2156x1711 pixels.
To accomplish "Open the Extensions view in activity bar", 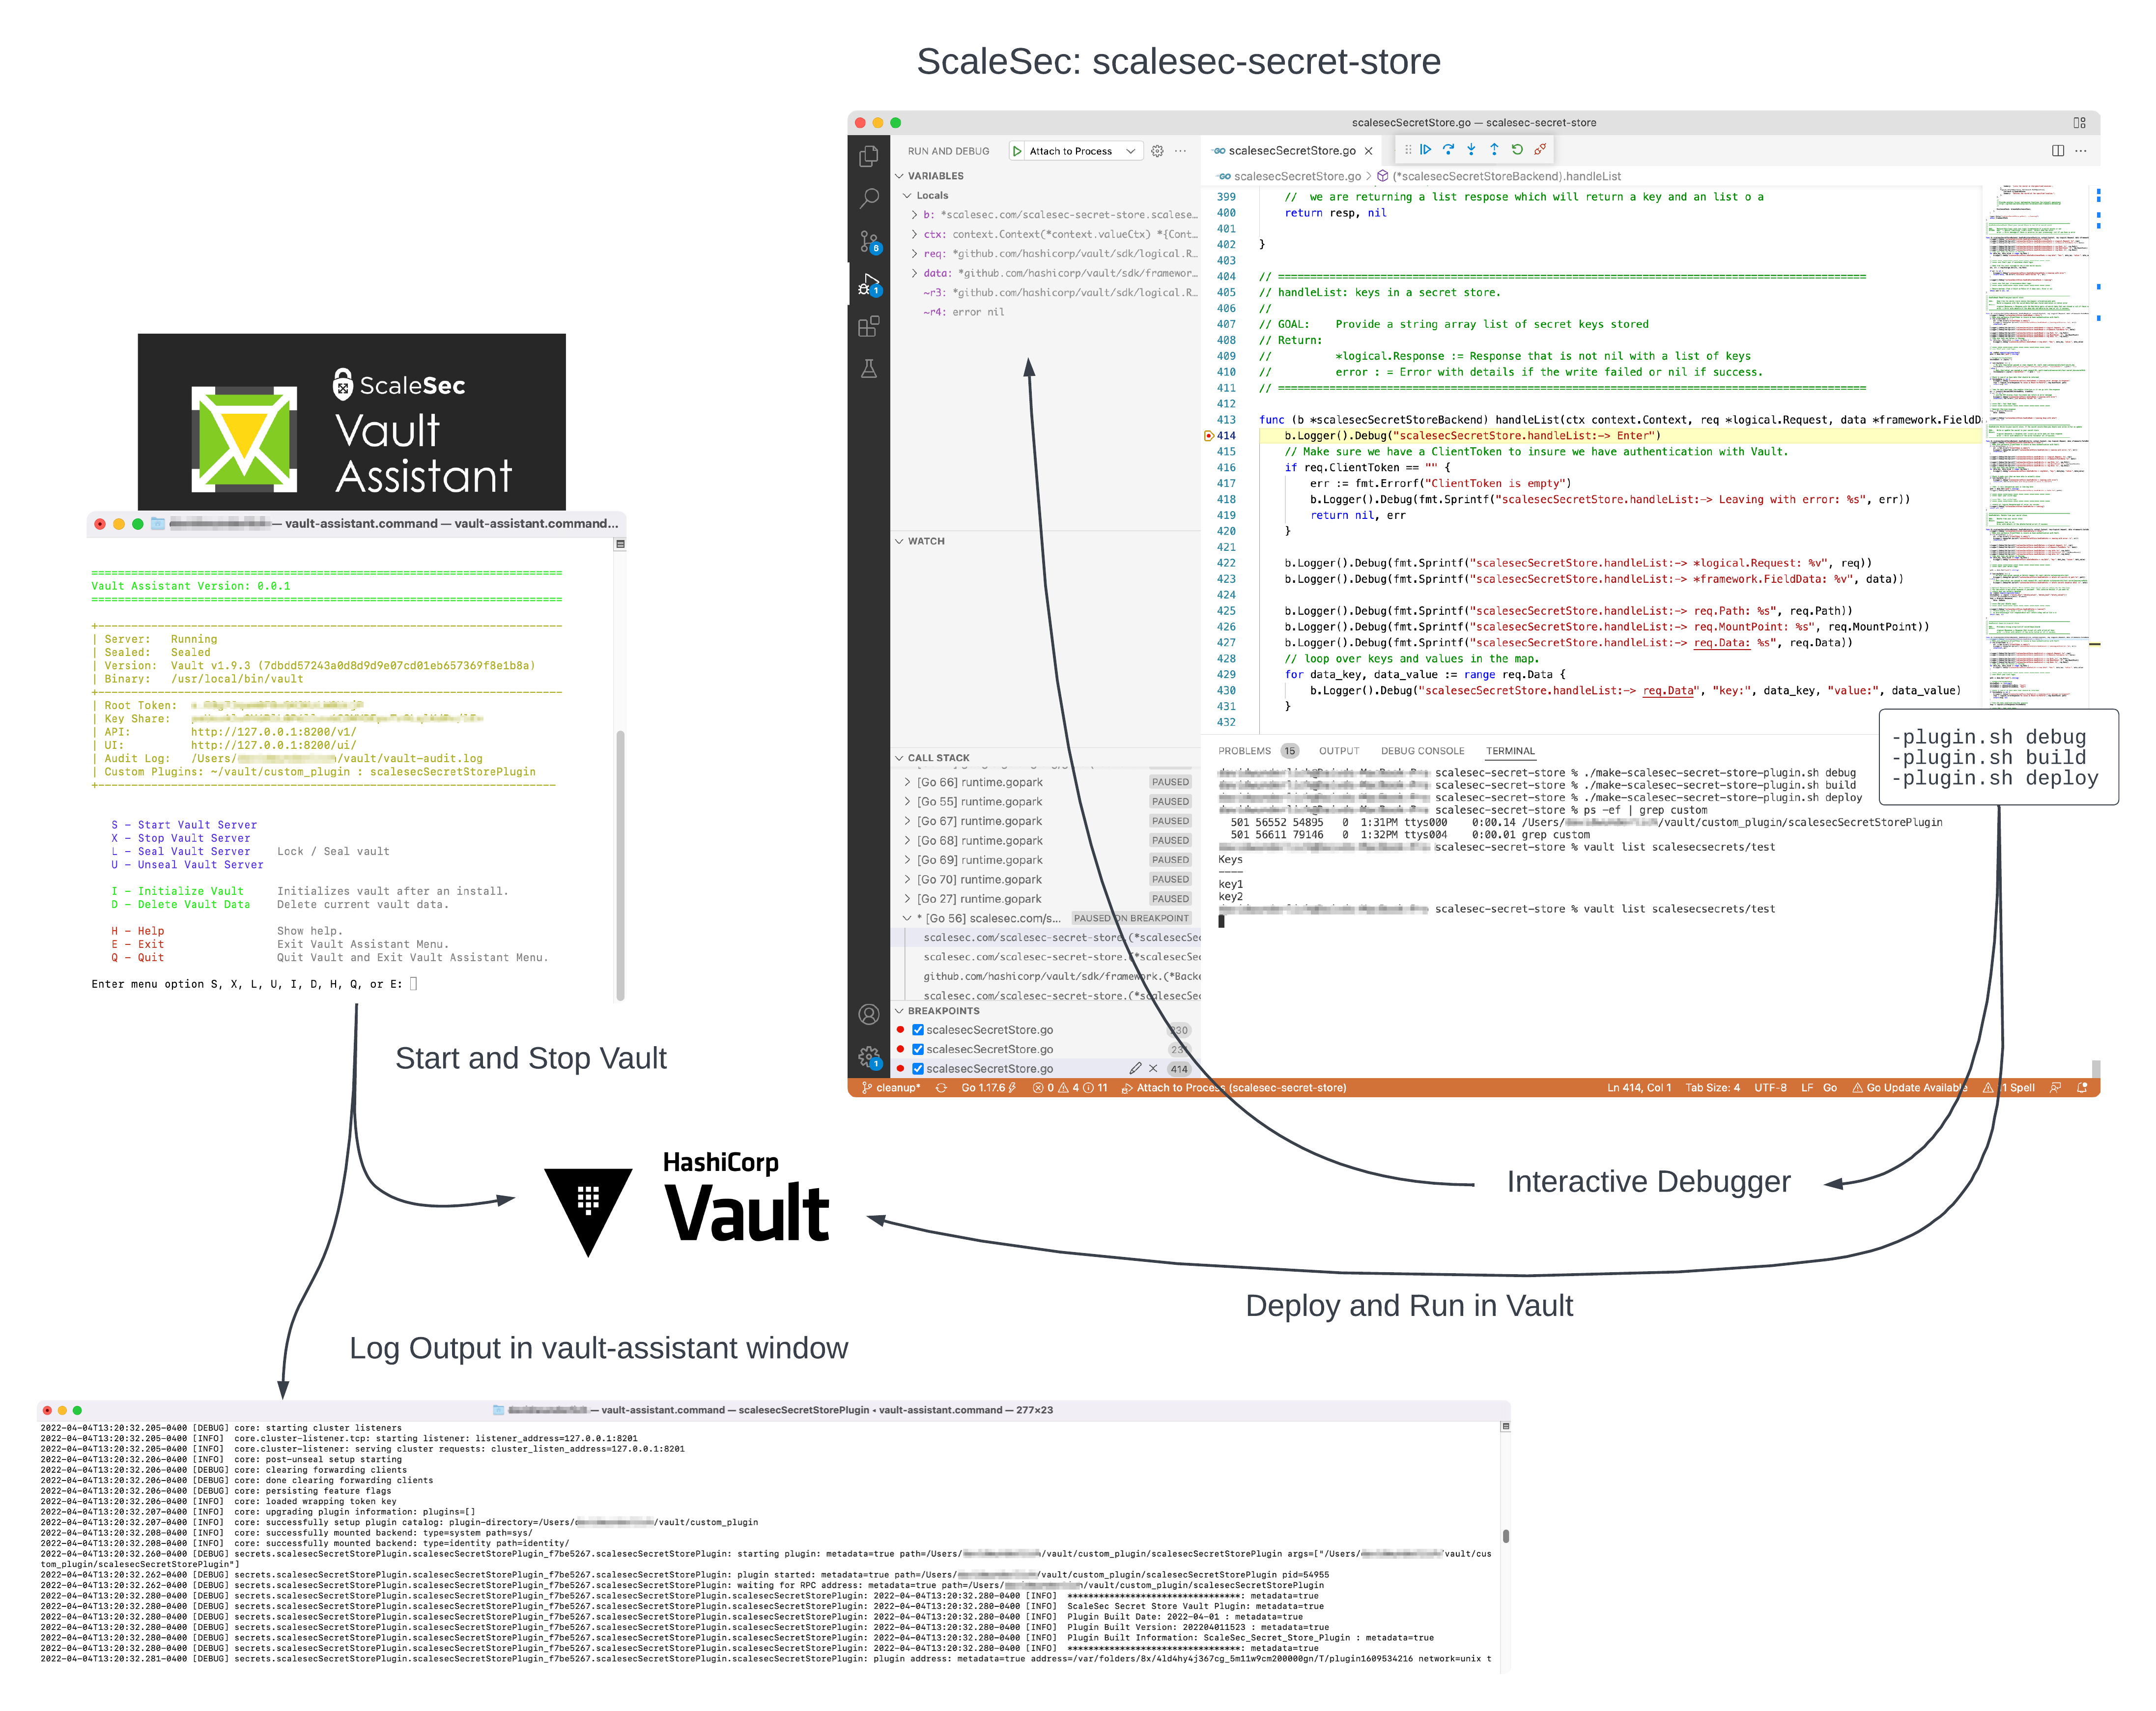I will pyautogui.click(x=868, y=326).
